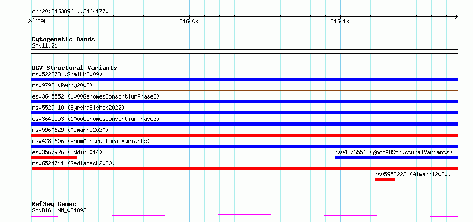The width and height of the screenshot is (473, 222).
Task: Click the 20p11.21 cytogenetic band label
Action: point(45,46)
